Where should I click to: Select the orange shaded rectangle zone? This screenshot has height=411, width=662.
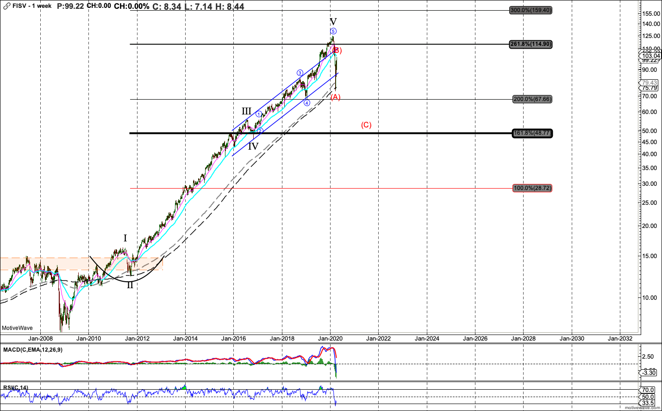coord(81,264)
